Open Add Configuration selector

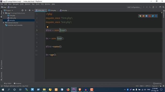[134, 7]
